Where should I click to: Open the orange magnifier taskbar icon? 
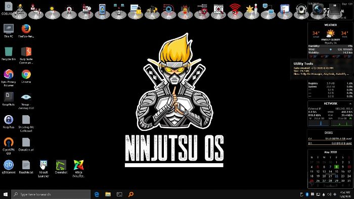pyautogui.click(x=131, y=194)
